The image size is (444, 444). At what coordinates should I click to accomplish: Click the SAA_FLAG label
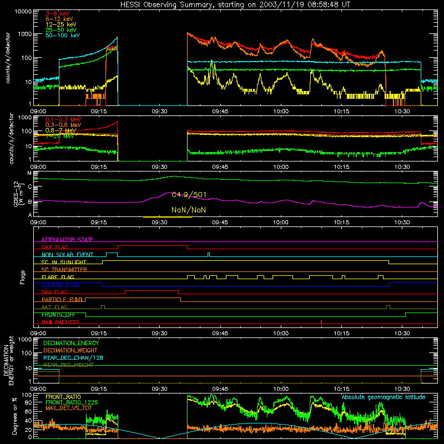click(x=54, y=292)
